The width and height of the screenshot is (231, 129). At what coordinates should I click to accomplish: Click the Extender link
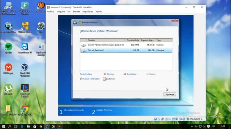click(109, 79)
